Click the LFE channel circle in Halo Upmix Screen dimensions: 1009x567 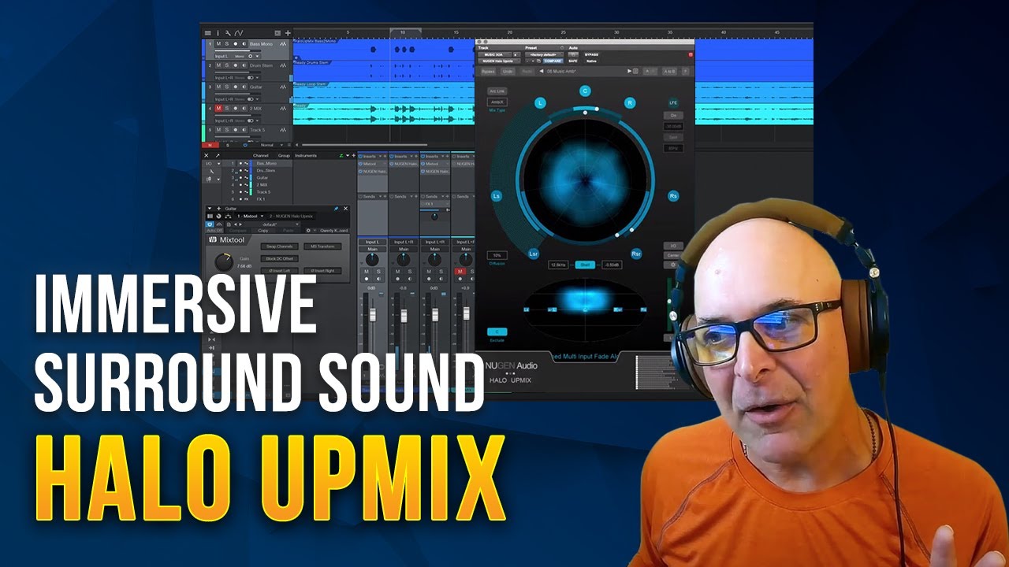pos(673,102)
